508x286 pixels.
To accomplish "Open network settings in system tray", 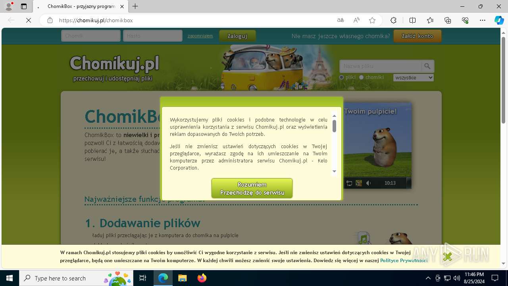I will tap(447, 278).
